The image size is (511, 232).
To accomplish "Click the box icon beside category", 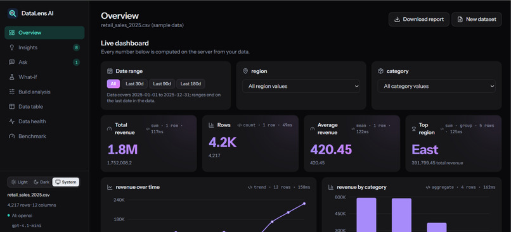I will (380, 71).
